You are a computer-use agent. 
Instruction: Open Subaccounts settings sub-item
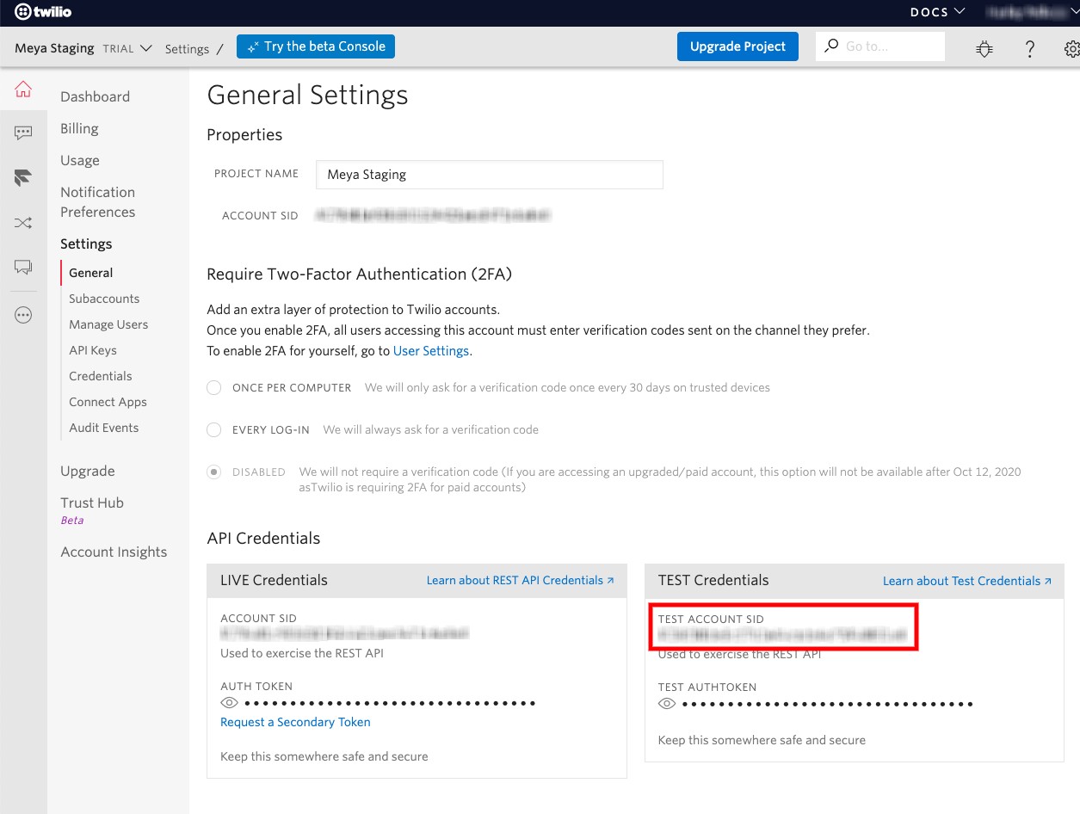[x=104, y=299]
